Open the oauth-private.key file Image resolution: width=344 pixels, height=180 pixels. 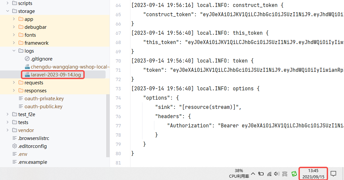(44, 98)
